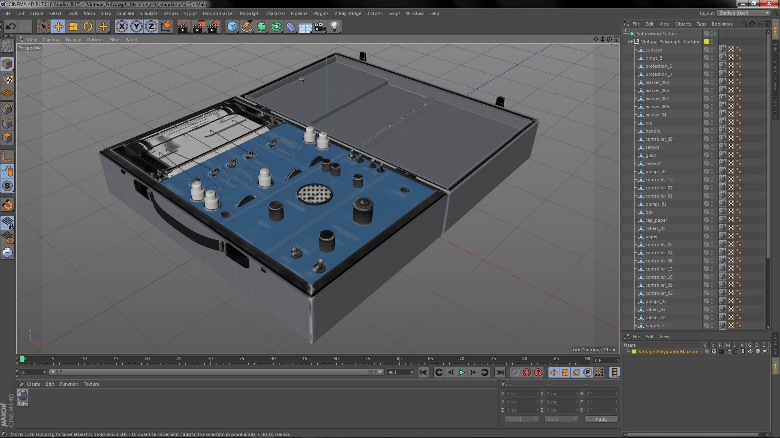This screenshot has height=438, width=780.
Task: Collapse the Subdivision Surface tree node
Action: [x=626, y=33]
